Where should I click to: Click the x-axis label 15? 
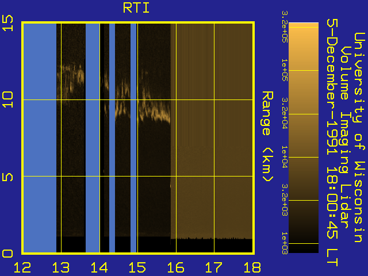click(137, 267)
